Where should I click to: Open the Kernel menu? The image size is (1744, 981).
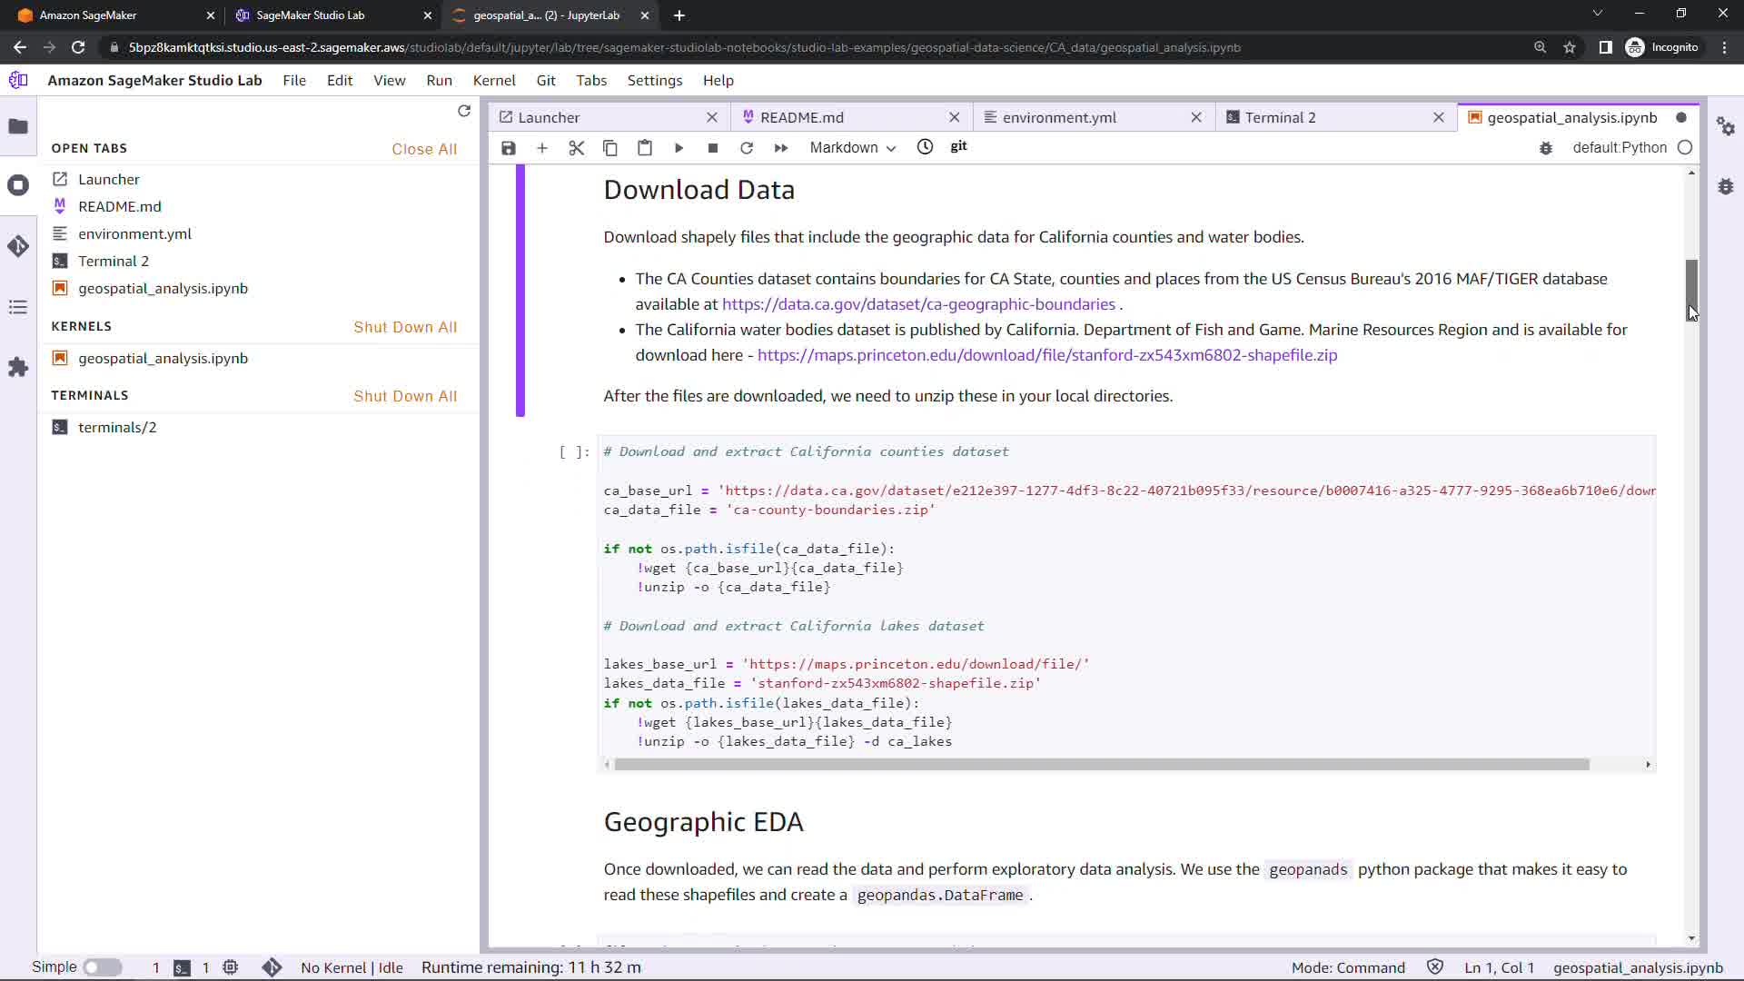494,80
